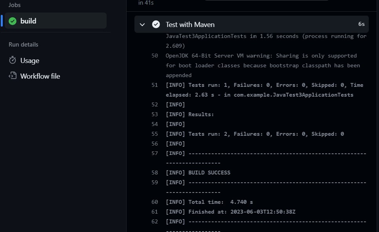
Task: Click log line number 51
Action: (155, 85)
